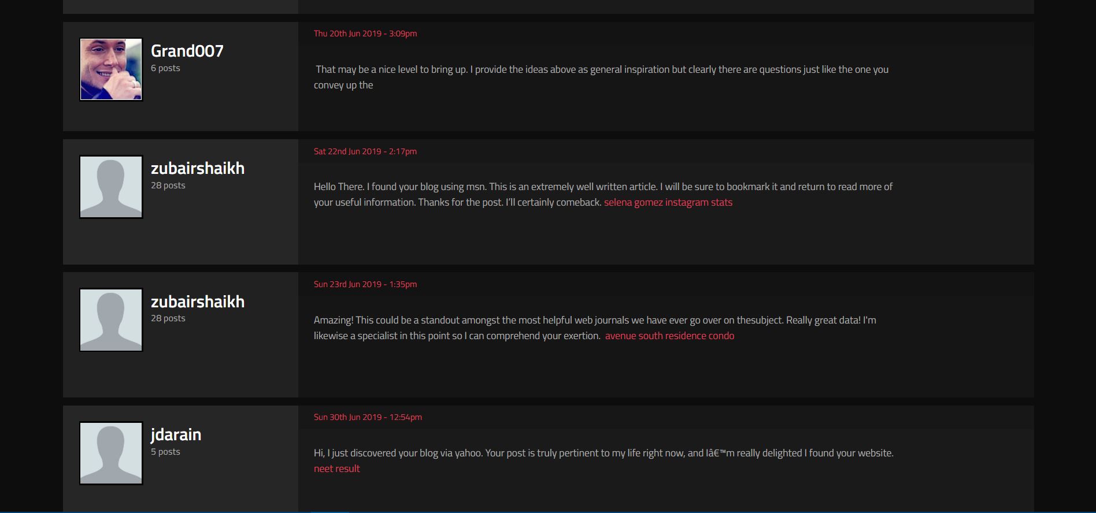Click zubairshaikh's default avatar on the 23rd June post
The image size is (1096, 513).
tap(111, 319)
